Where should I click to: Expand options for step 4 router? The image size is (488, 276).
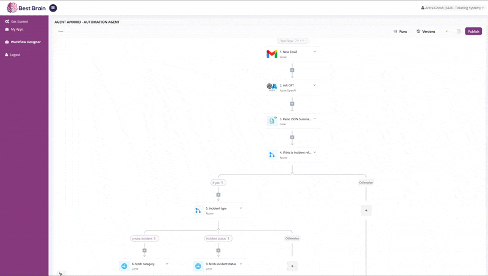tap(315, 152)
